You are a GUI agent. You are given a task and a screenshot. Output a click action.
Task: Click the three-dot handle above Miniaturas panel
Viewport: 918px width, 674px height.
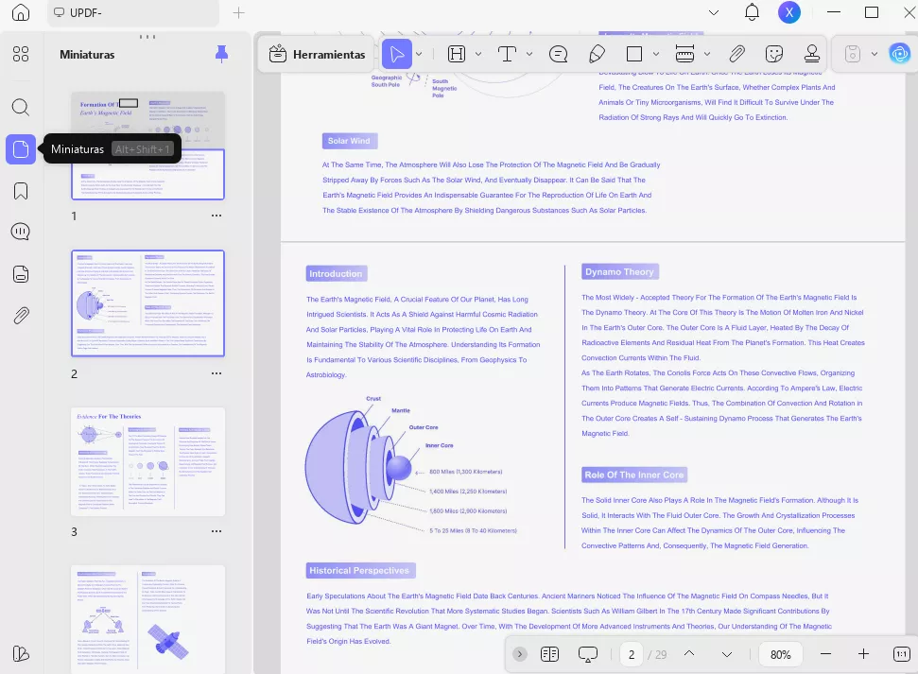coord(147,37)
